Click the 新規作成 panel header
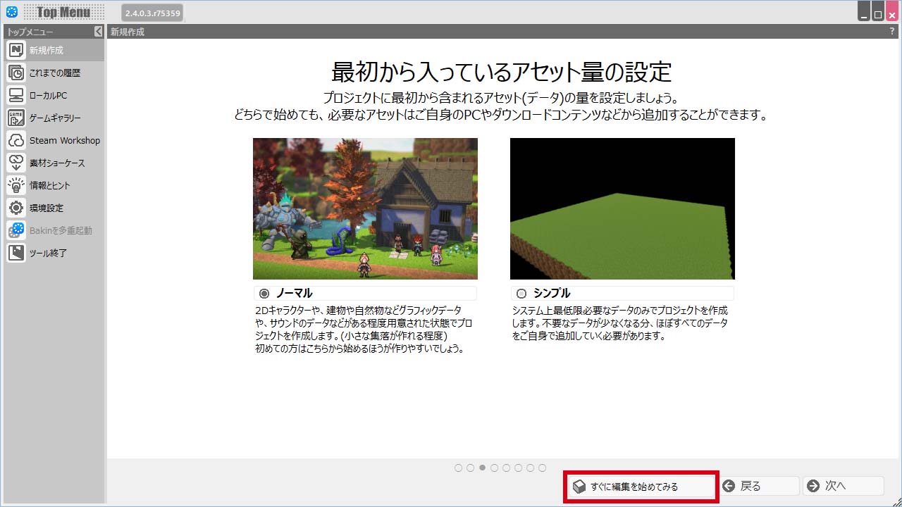Image resolution: width=902 pixels, height=507 pixels. (503, 32)
